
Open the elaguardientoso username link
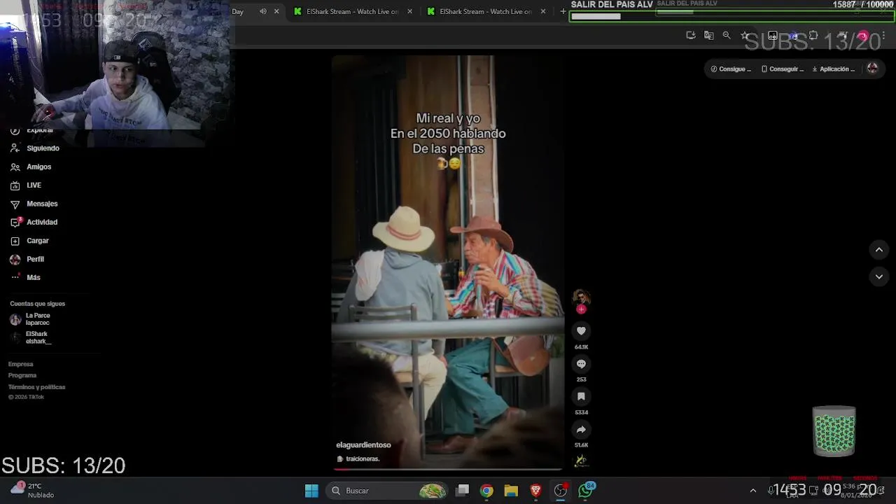pos(363,445)
